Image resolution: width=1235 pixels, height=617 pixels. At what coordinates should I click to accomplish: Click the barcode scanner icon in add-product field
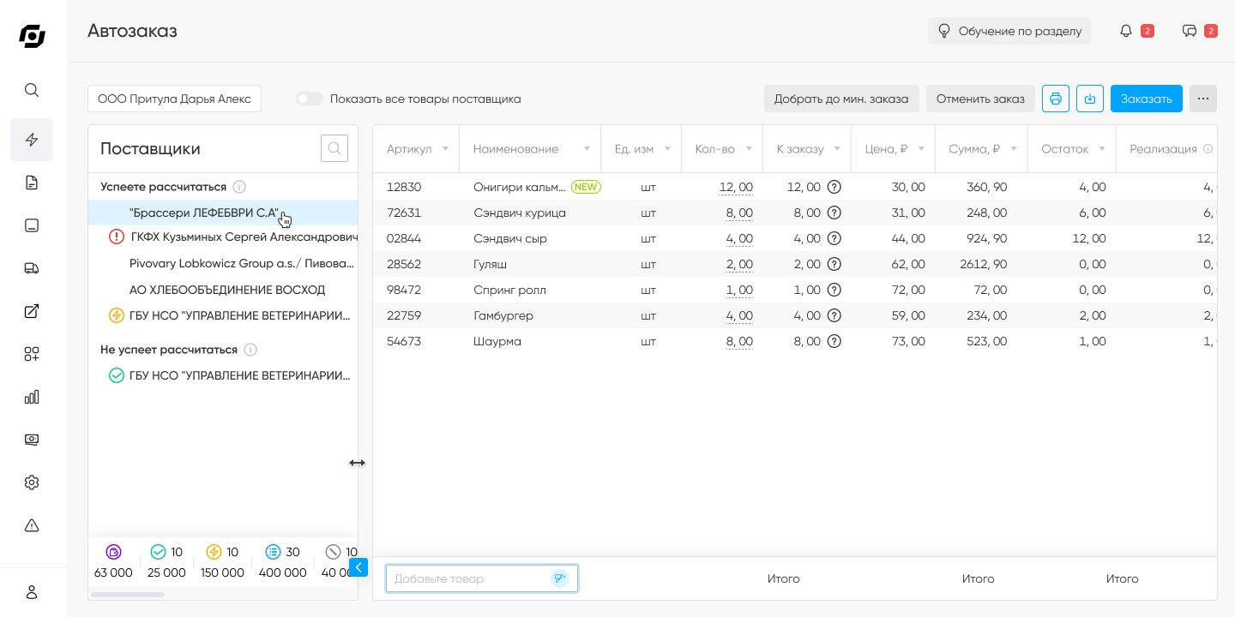click(560, 578)
